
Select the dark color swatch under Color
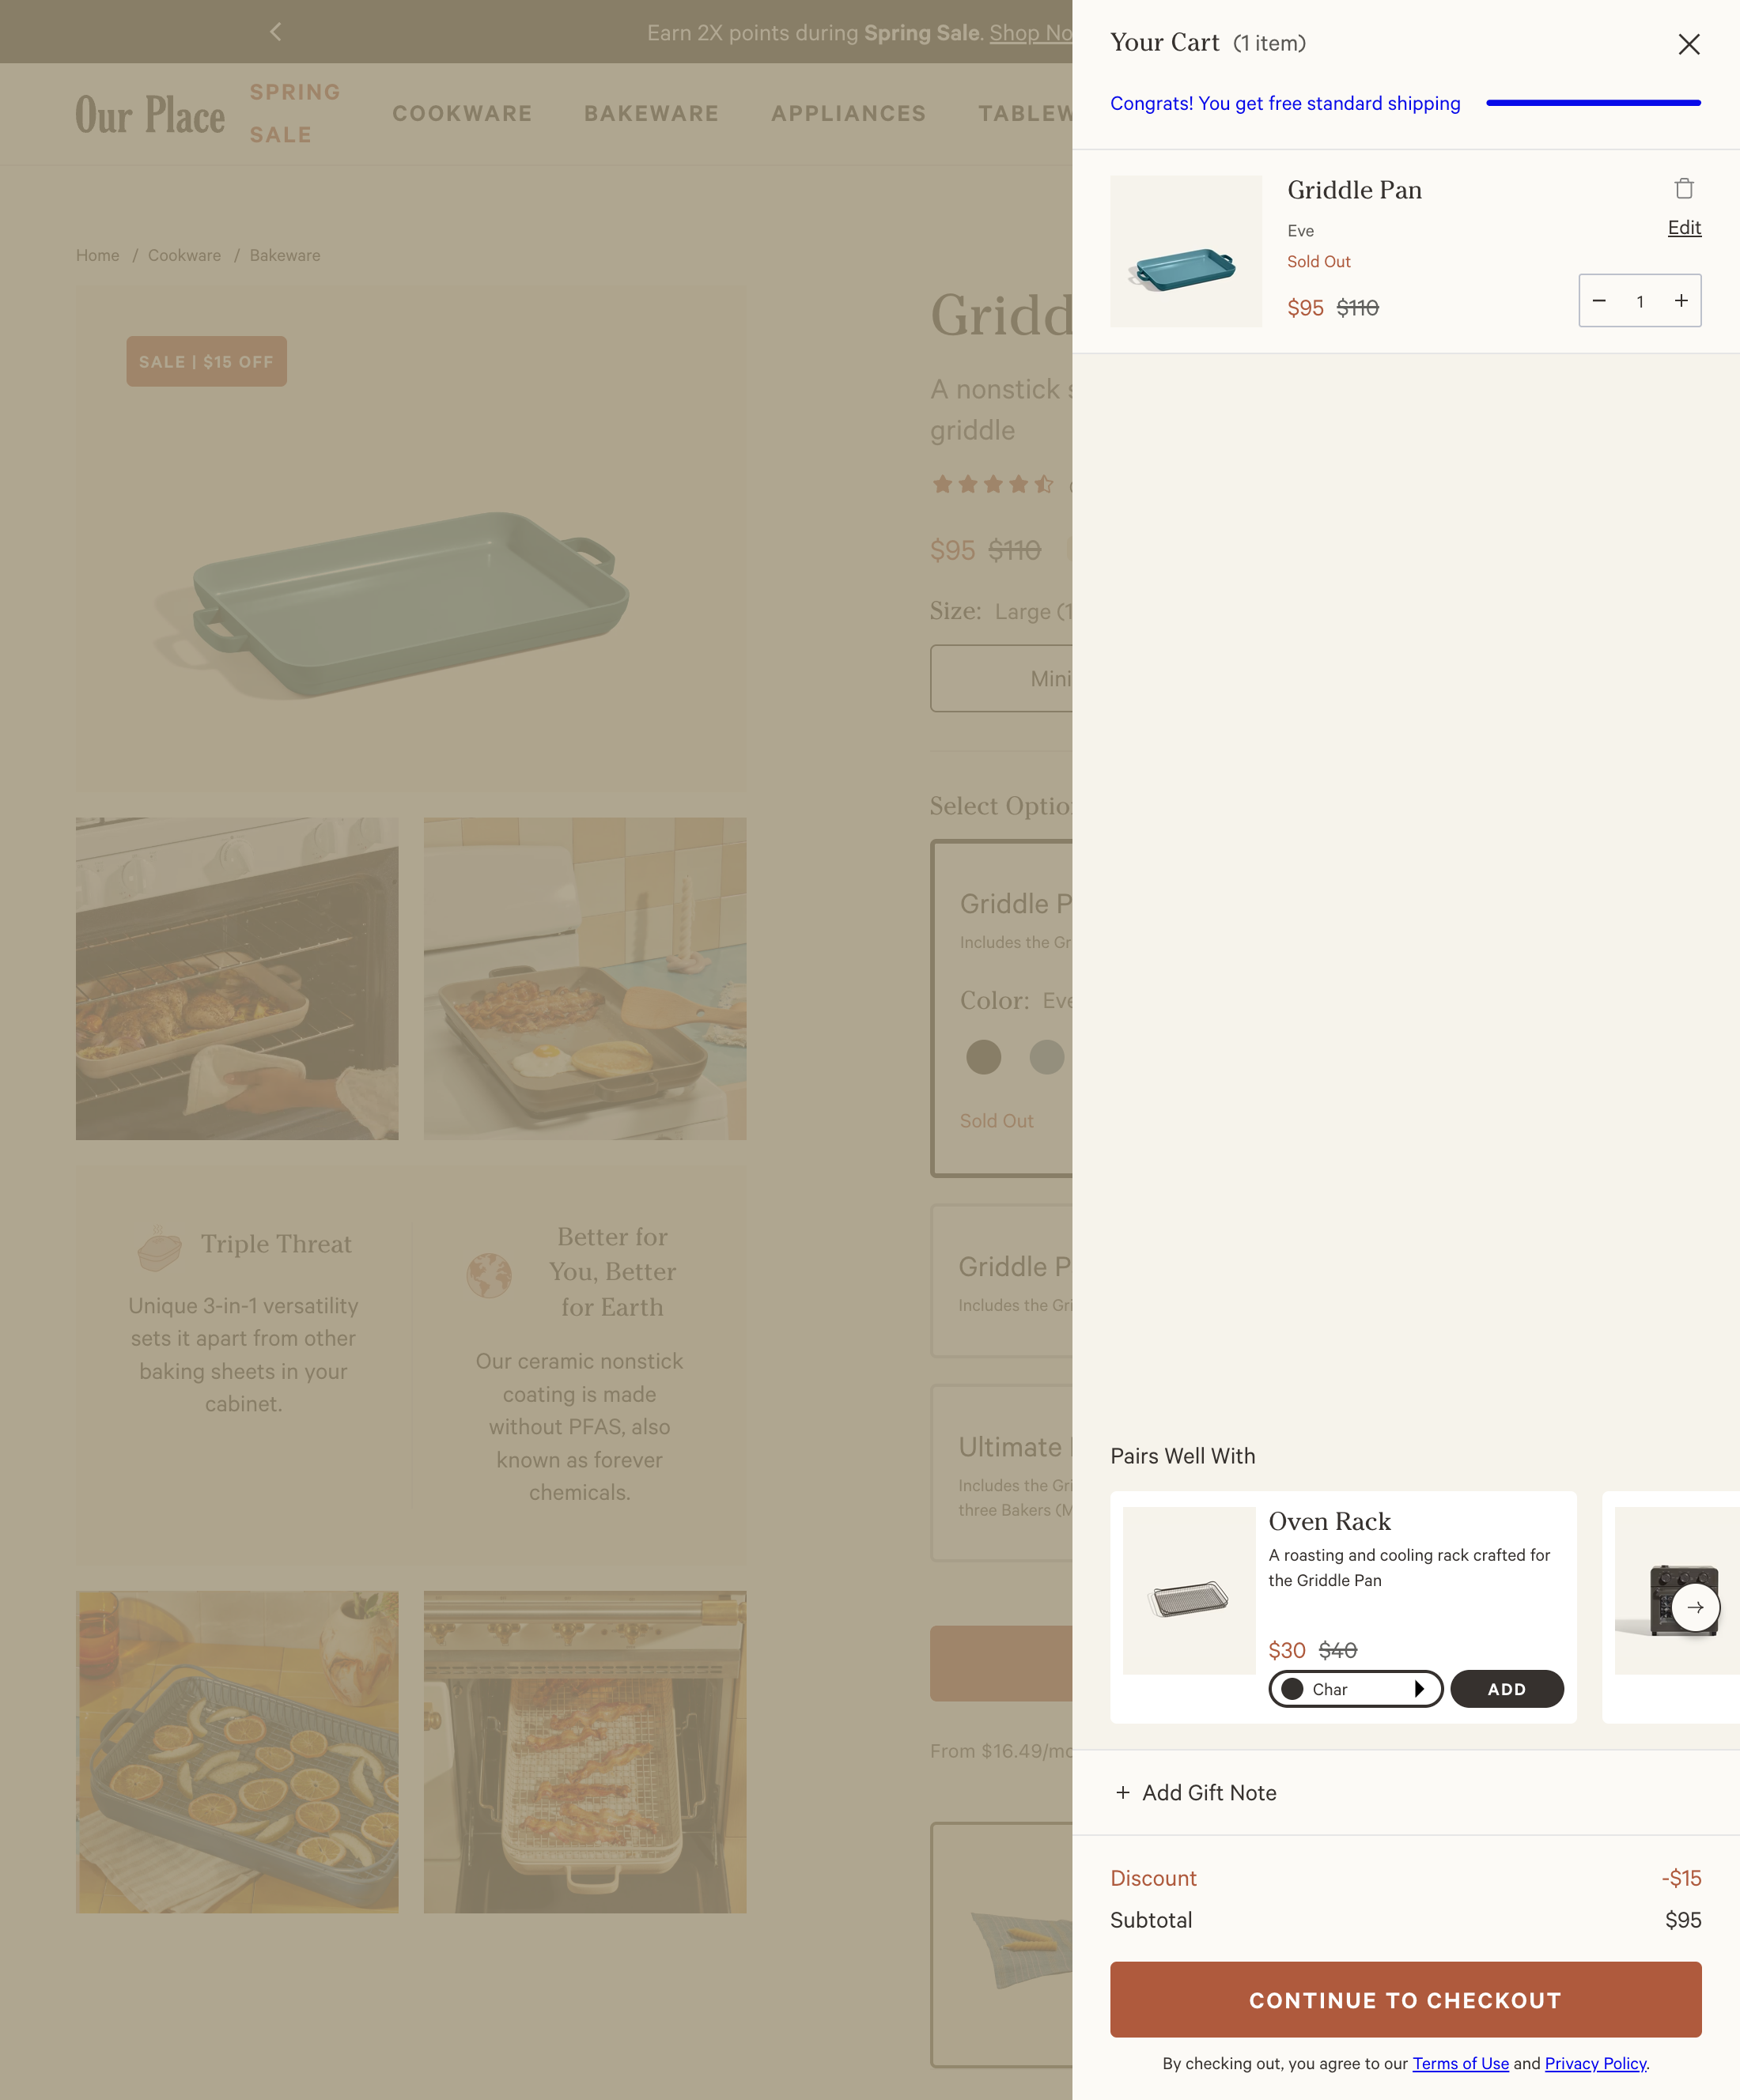click(982, 1057)
